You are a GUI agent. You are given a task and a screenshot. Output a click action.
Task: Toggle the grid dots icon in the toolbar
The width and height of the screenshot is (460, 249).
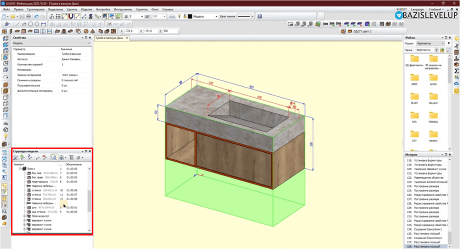coord(58,17)
